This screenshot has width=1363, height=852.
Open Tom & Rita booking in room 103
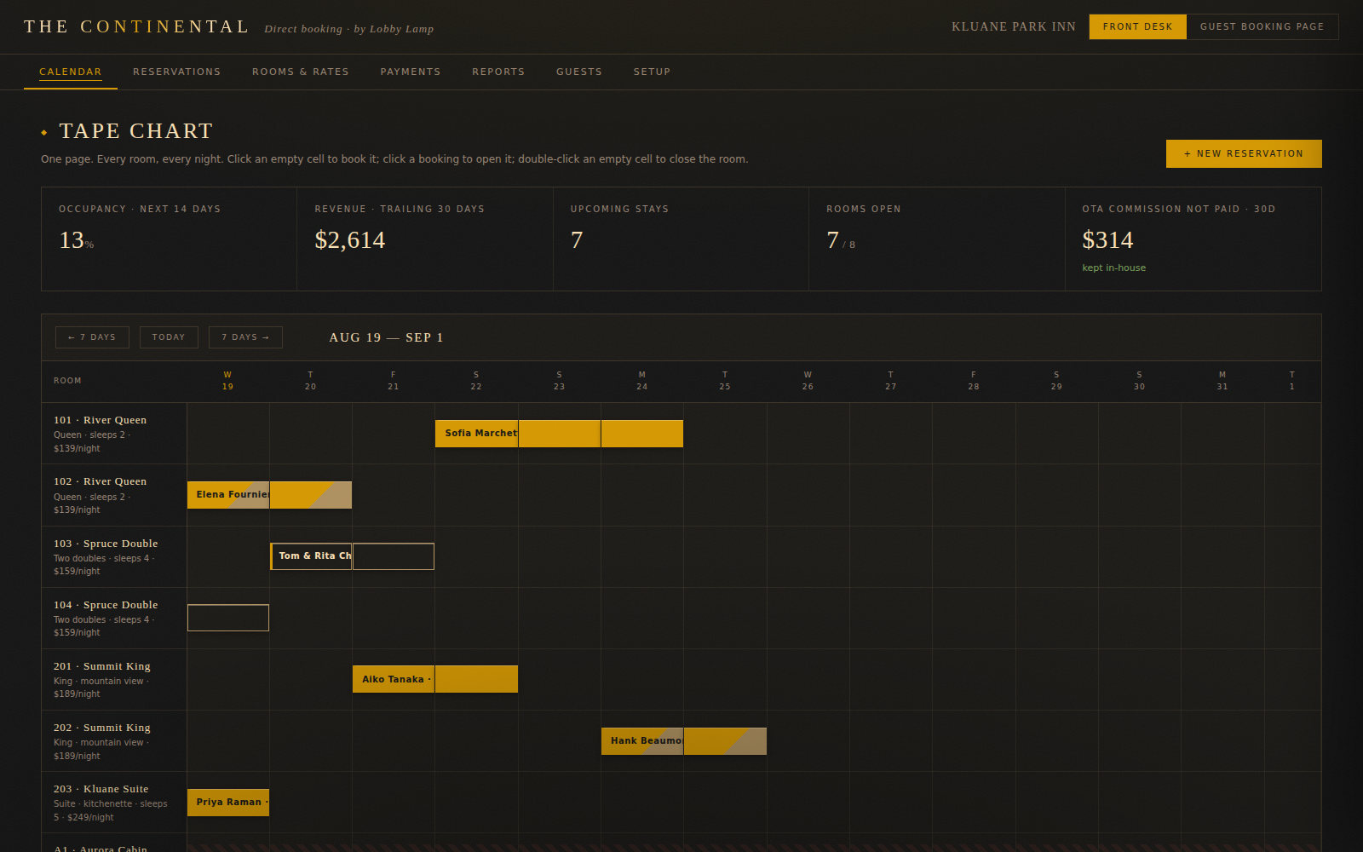[x=352, y=556]
